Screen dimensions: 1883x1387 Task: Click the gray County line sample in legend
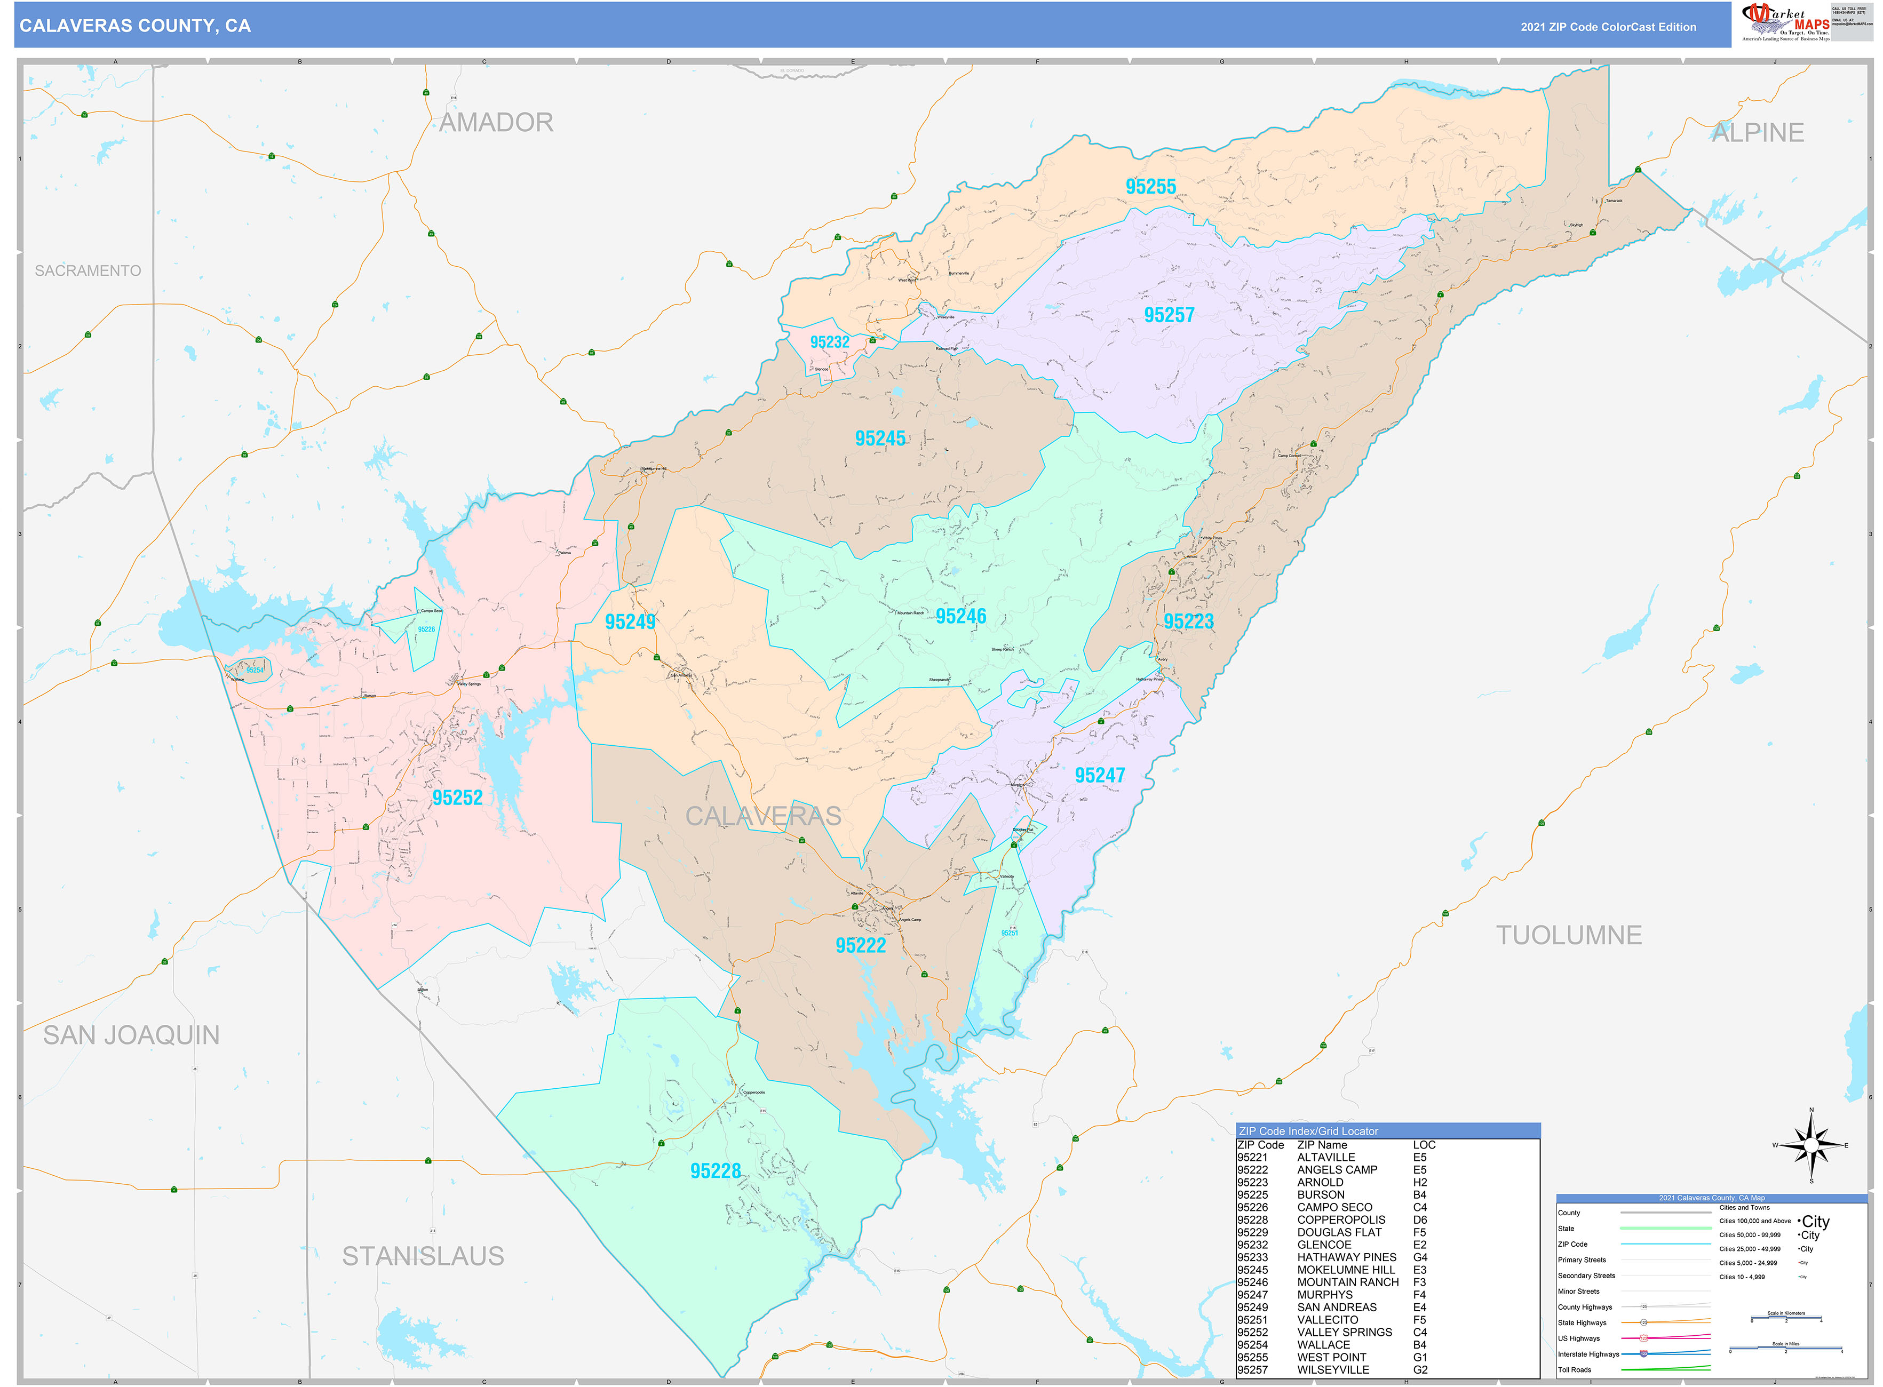coord(1665,1213)
